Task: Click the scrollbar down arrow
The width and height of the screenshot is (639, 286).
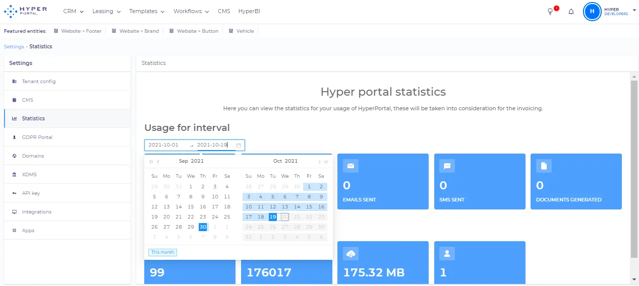Action: click(x=634, y=279)
